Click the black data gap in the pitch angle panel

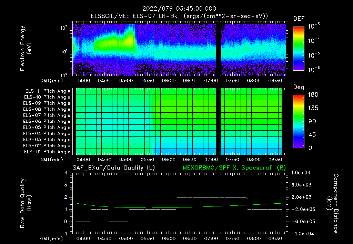(218, 121)
